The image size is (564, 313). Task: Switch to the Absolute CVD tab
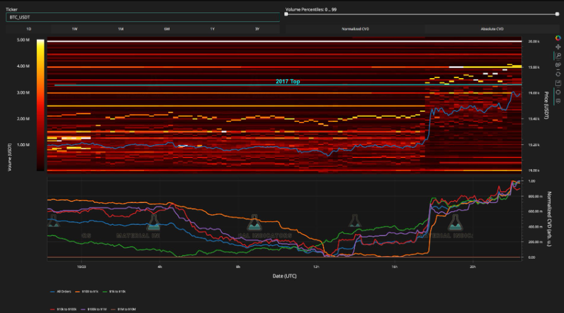492,29
